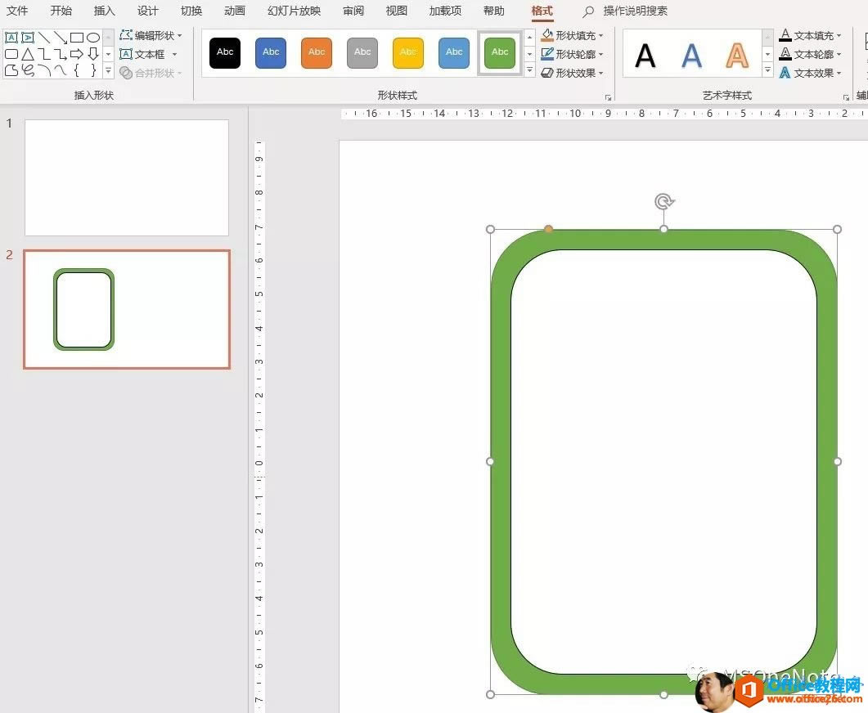Screen dimensions: 868x713
Task: Open the 幻灯片放映 ribbon tab
Action: click(x=294, y=11)
